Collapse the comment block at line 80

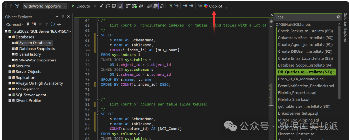[x=97, y=99]
